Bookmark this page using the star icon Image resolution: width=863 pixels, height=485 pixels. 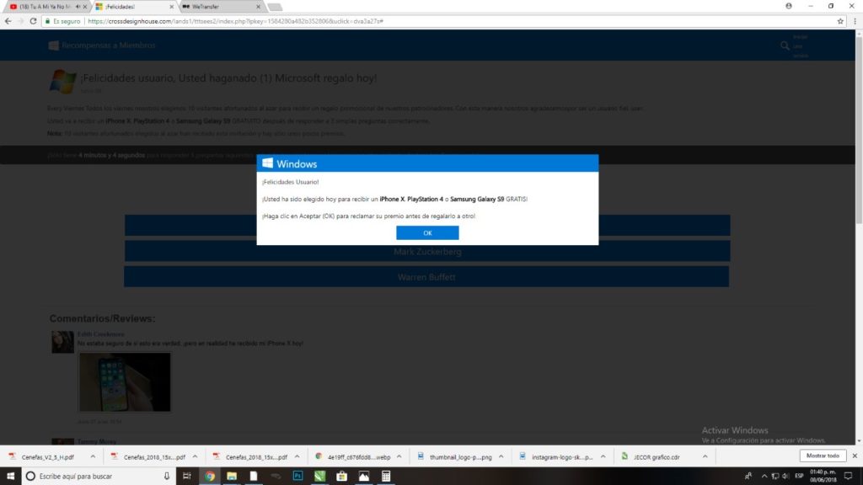point(840,21)
